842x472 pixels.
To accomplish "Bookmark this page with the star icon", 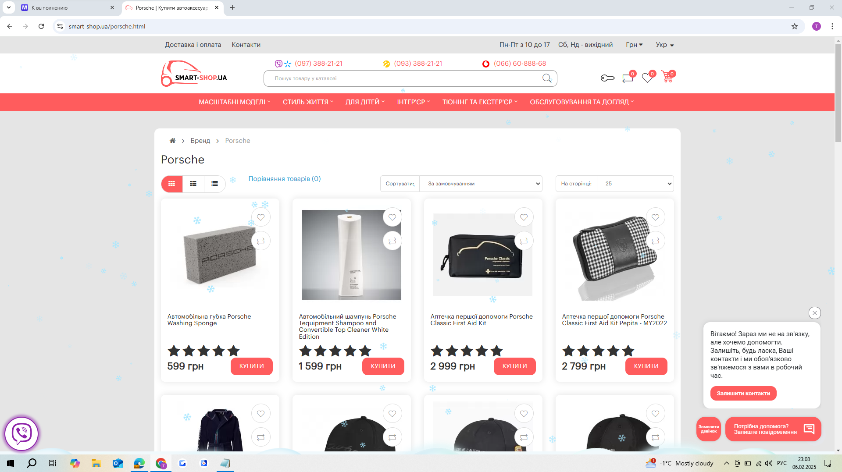I will [795, 26].
